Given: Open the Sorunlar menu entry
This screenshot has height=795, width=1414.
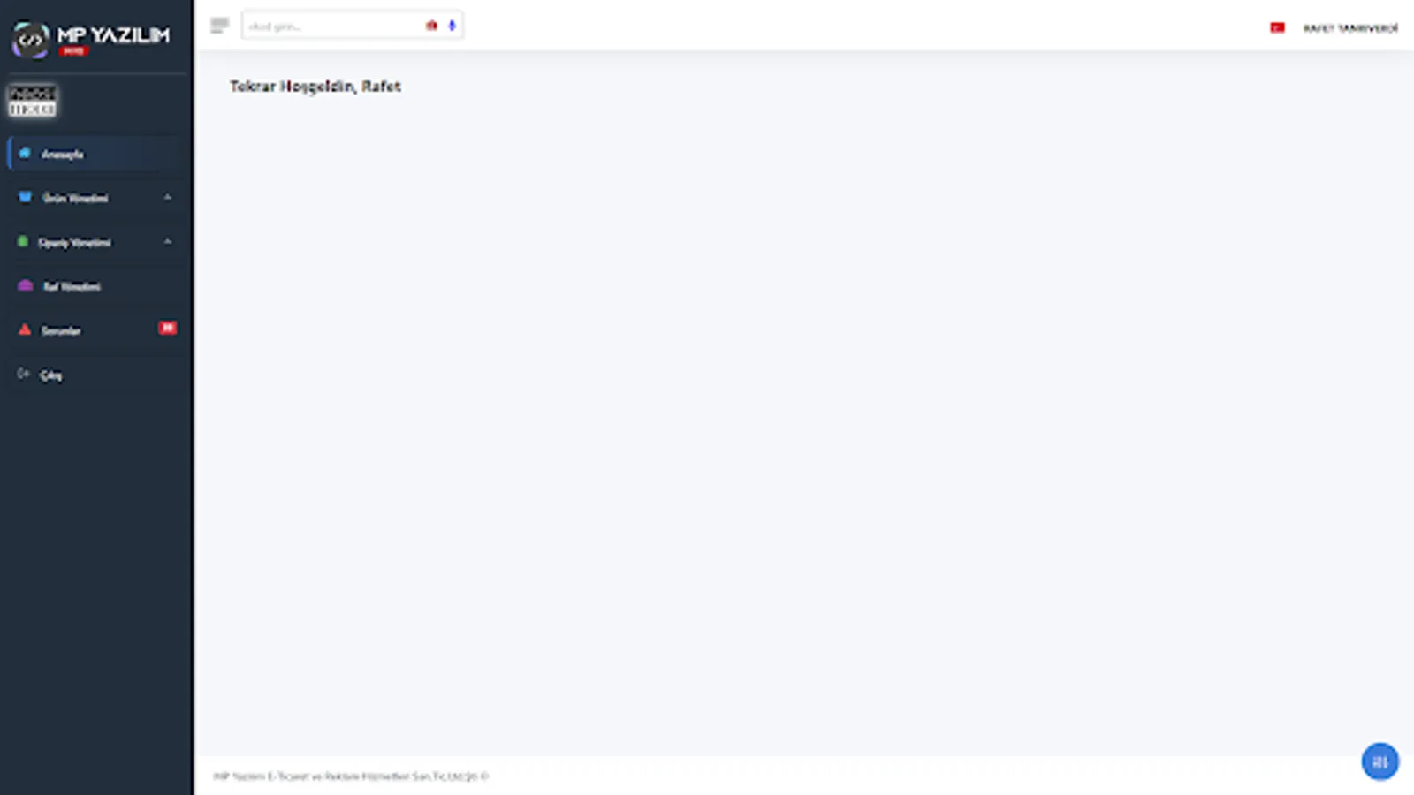Looking at the screenshot, I should coord(60,329).
